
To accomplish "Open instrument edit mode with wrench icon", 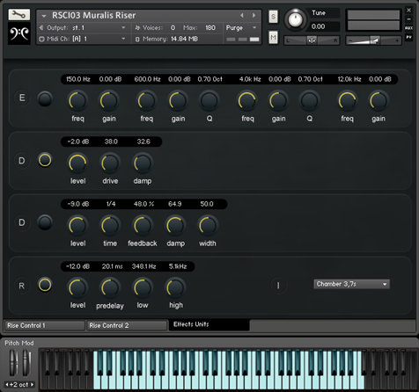I will (19, 14).
